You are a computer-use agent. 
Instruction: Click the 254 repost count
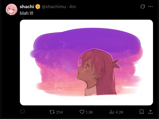[x=60, y=112]
